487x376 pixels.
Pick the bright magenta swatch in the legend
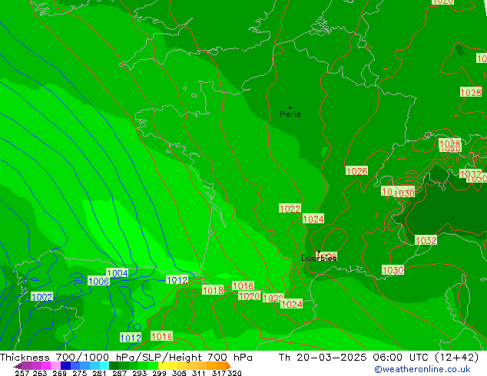46,365
